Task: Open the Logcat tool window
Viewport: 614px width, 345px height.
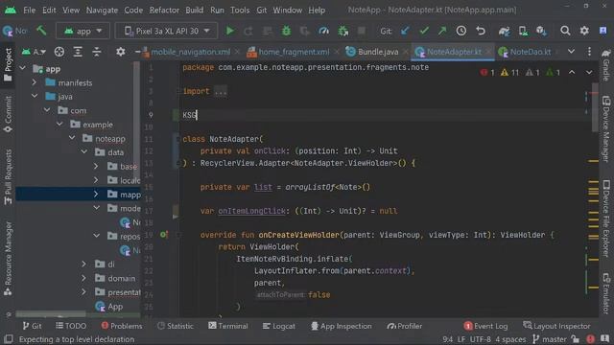Action: (279, 326)
